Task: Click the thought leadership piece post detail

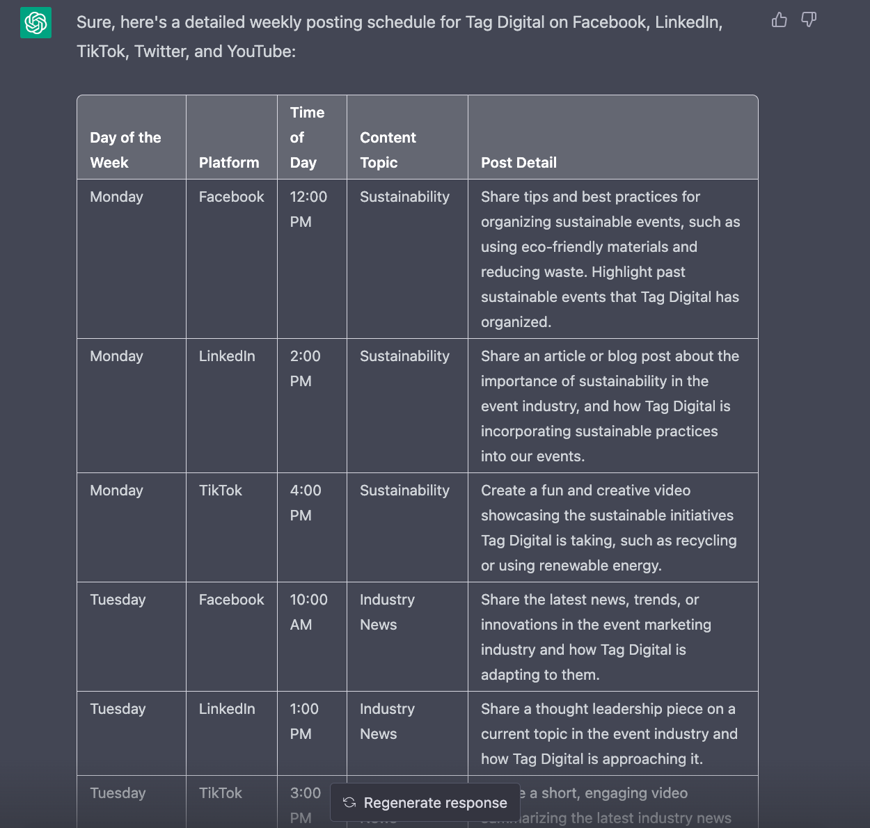Action: 608,733
